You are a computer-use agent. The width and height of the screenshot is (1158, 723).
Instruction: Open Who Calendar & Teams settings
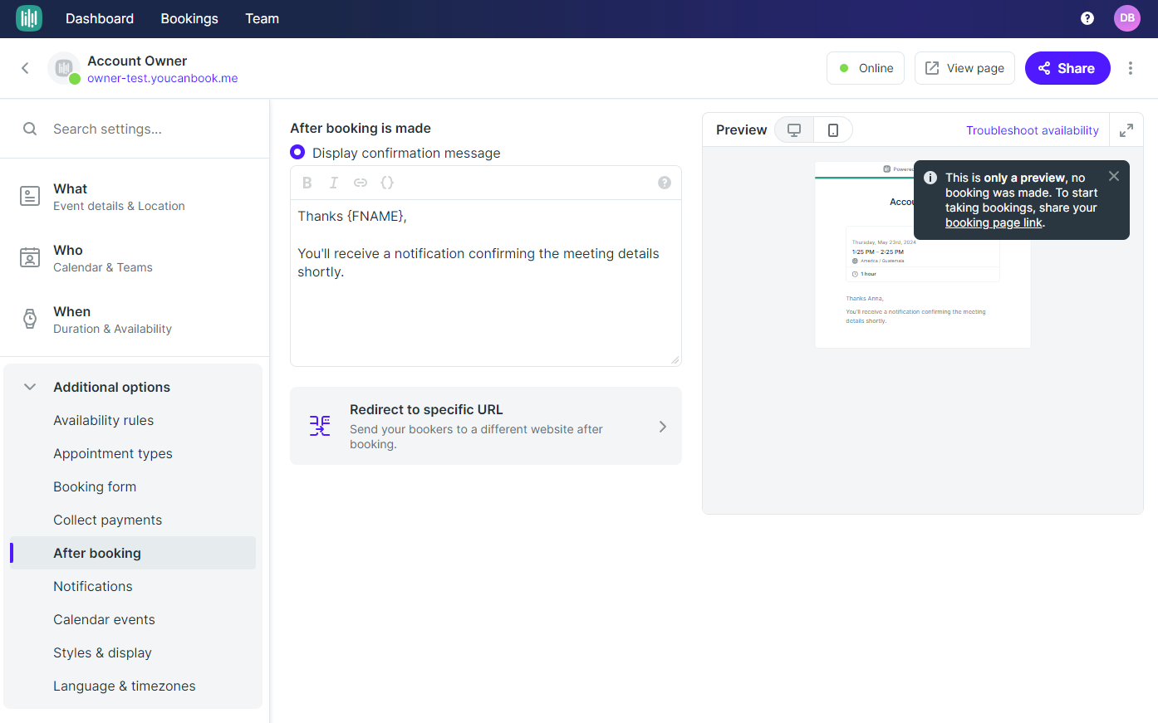(135, 258)
